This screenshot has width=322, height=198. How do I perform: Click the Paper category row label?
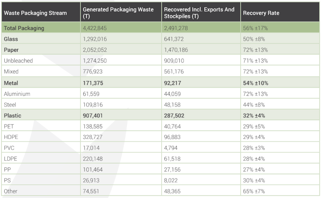coord(12,50)
